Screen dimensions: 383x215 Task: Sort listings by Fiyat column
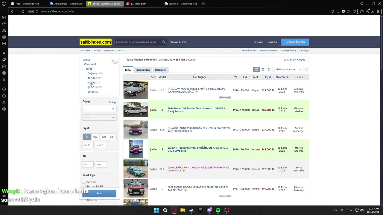tap(268, 77)
